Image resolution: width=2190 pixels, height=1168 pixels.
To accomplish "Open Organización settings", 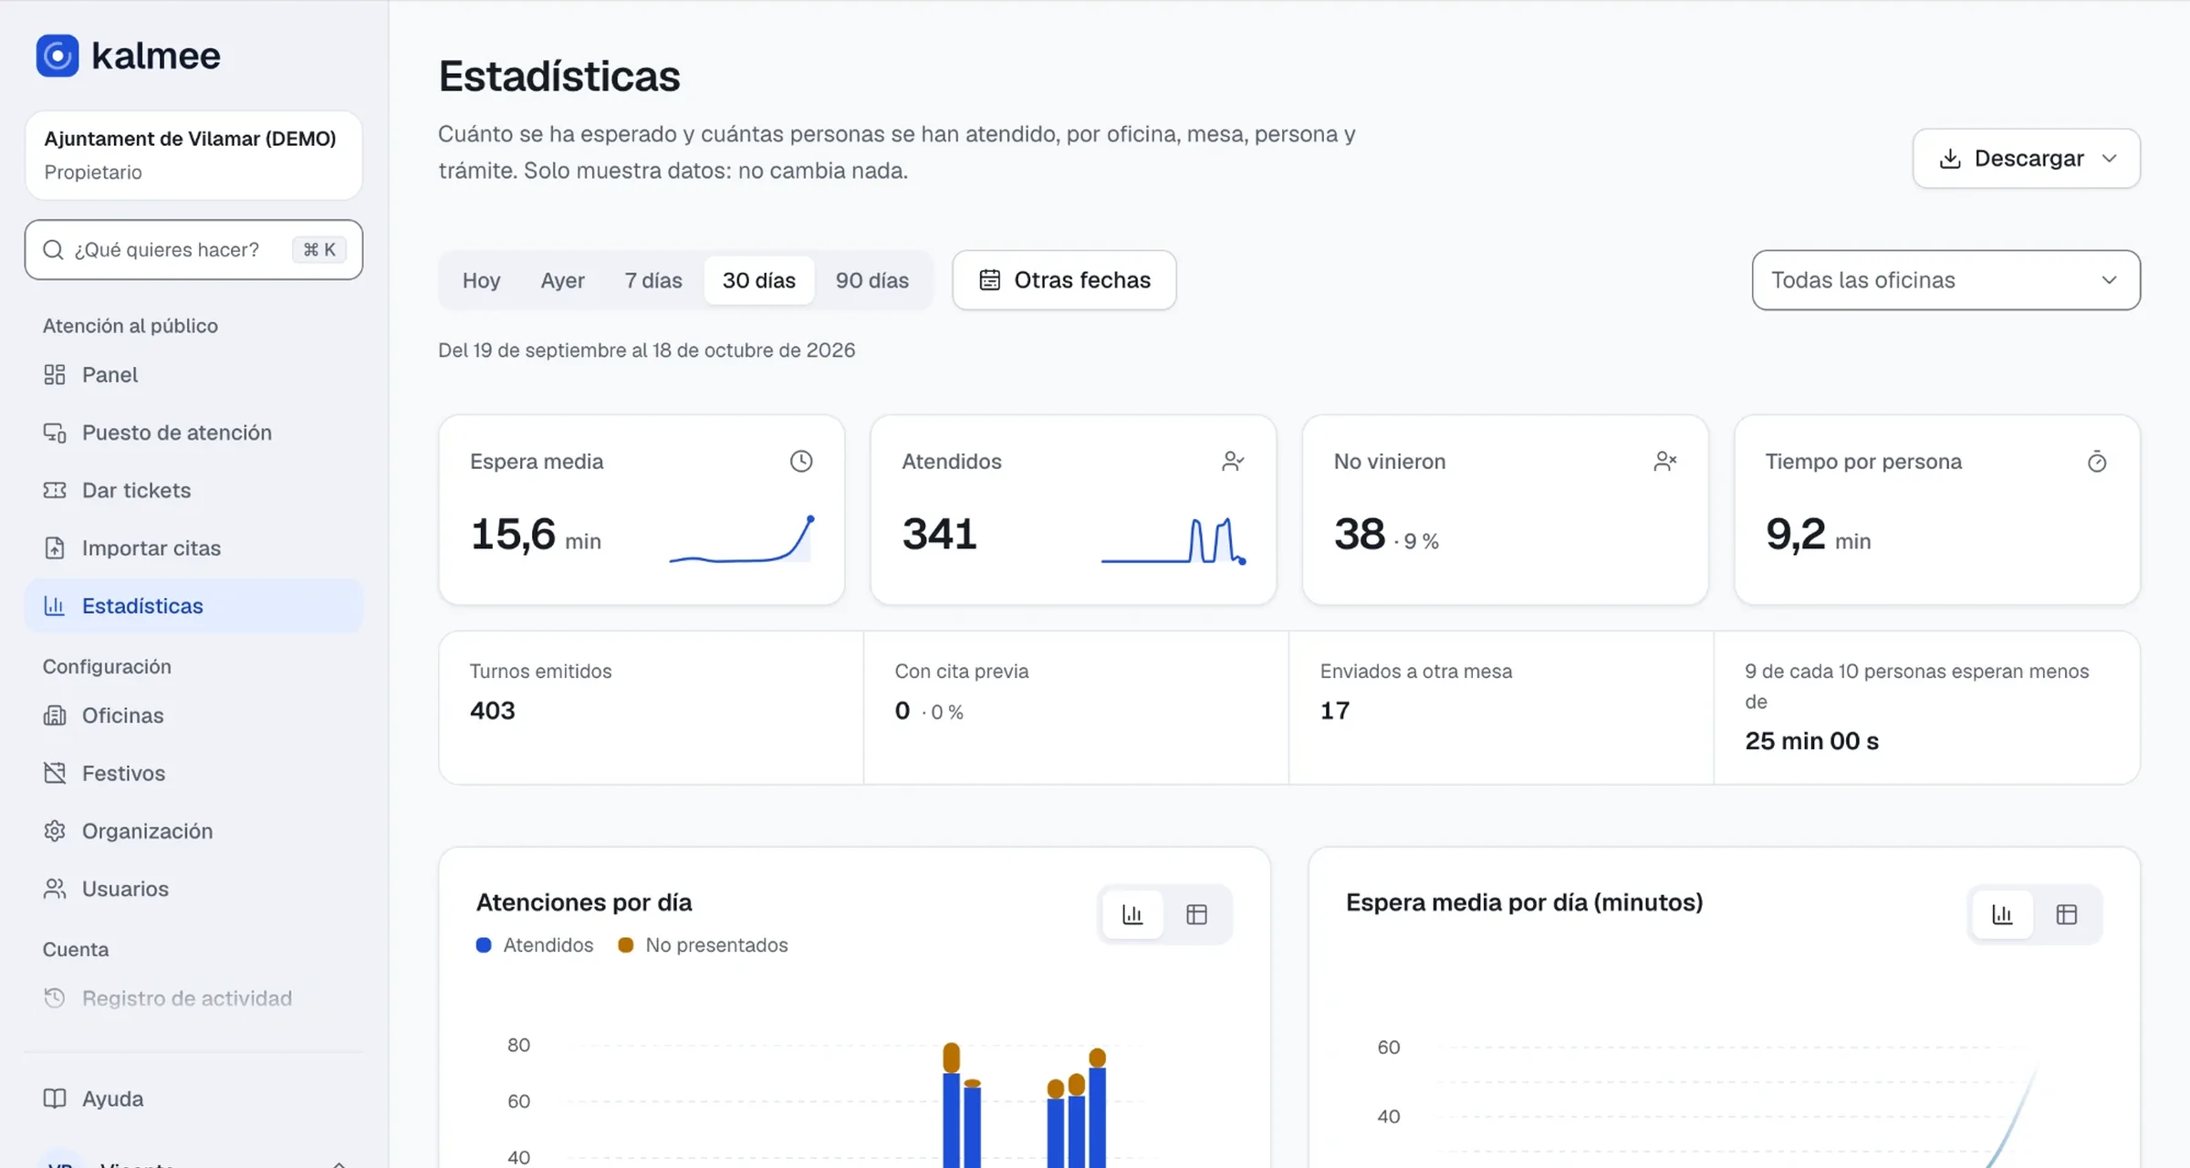I will click(193, 831).
